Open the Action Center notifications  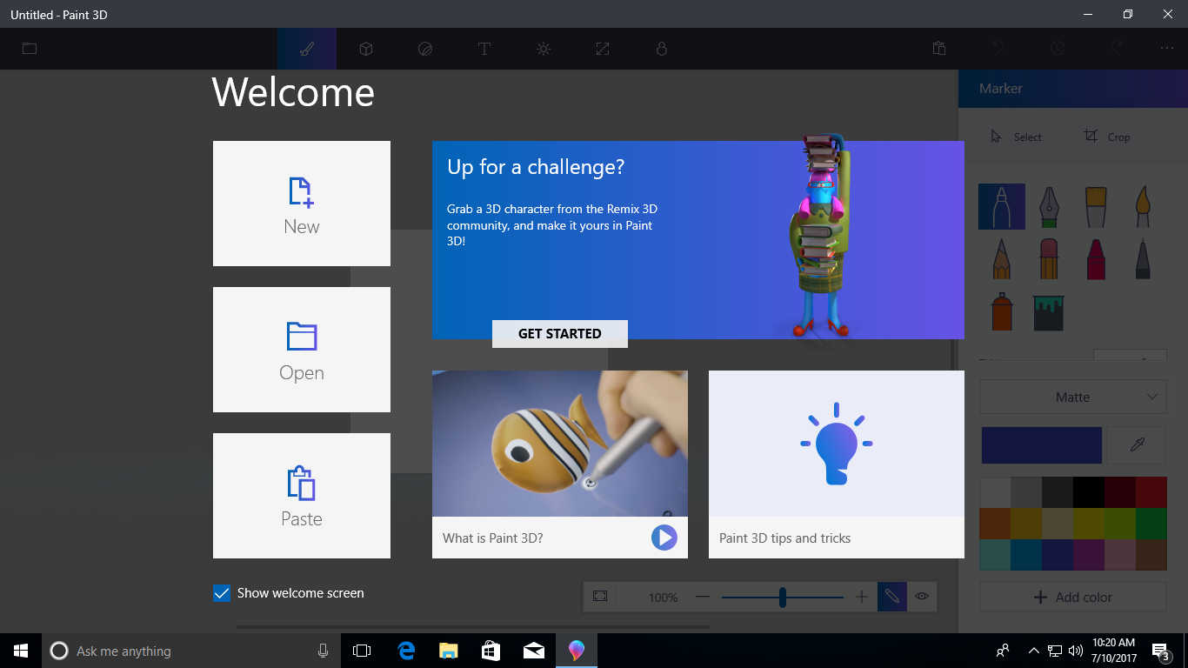1160,651
